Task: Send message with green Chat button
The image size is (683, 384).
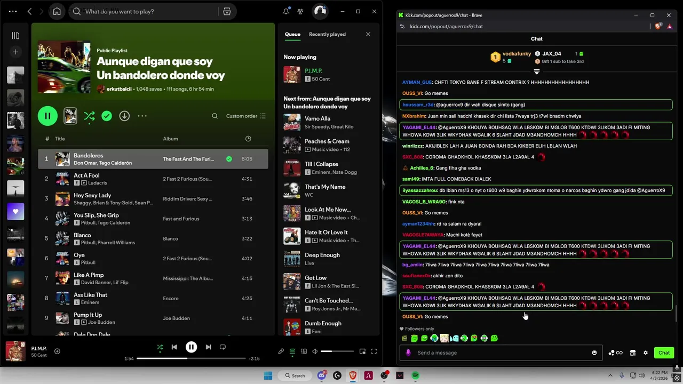Action: pyautogui.click(x=664, y=353)
